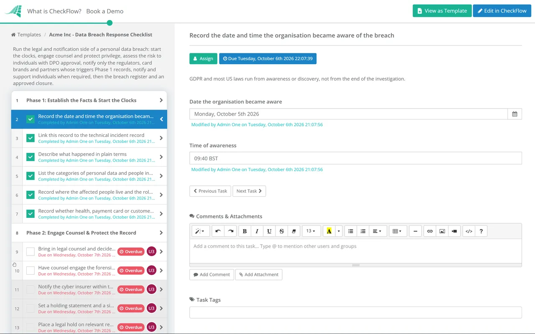Open the font size 13 dropdown

(311, 231)
